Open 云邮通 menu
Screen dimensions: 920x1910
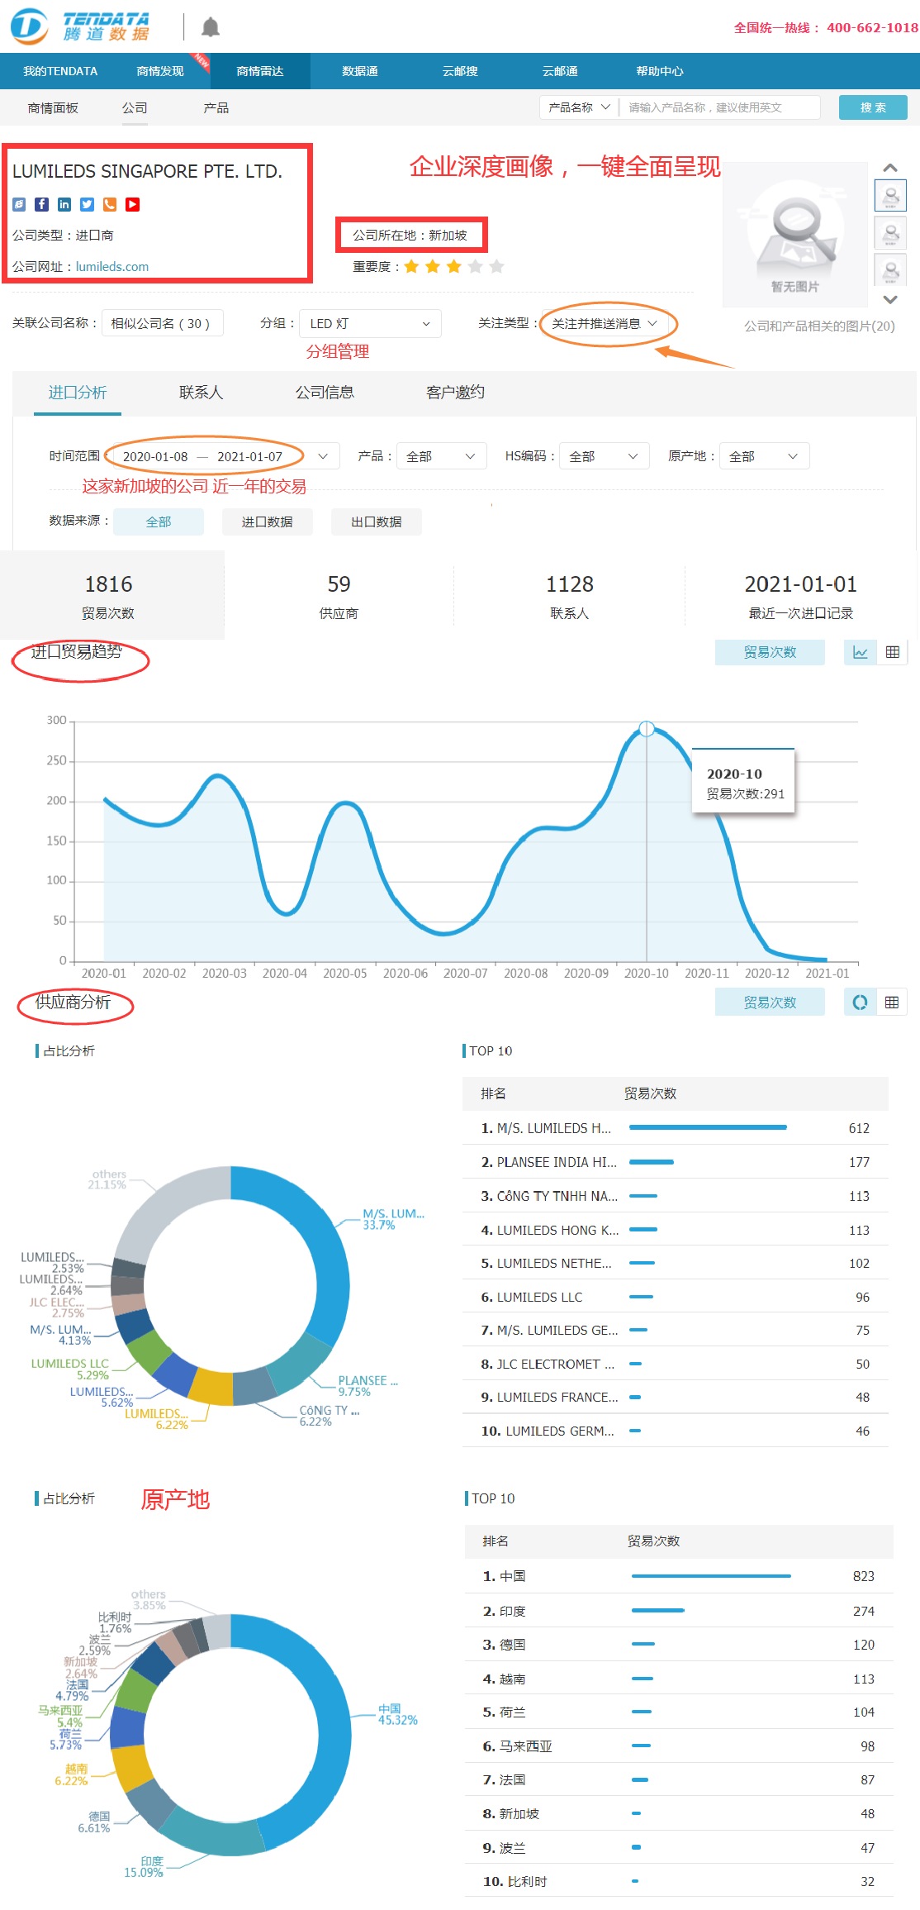[560, 71]
